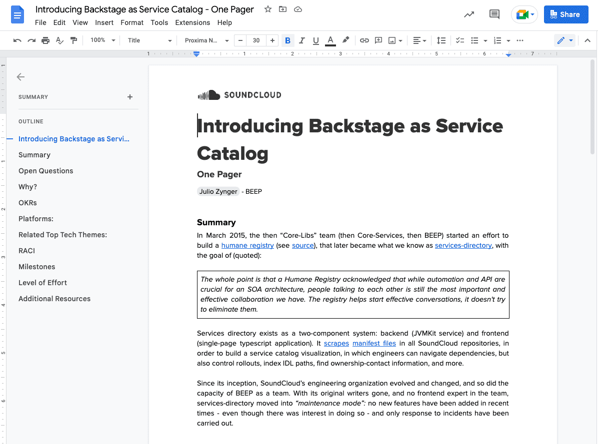
Task: Select the Paint format tool
Action: pyautogui.click(x=74, y=40)
